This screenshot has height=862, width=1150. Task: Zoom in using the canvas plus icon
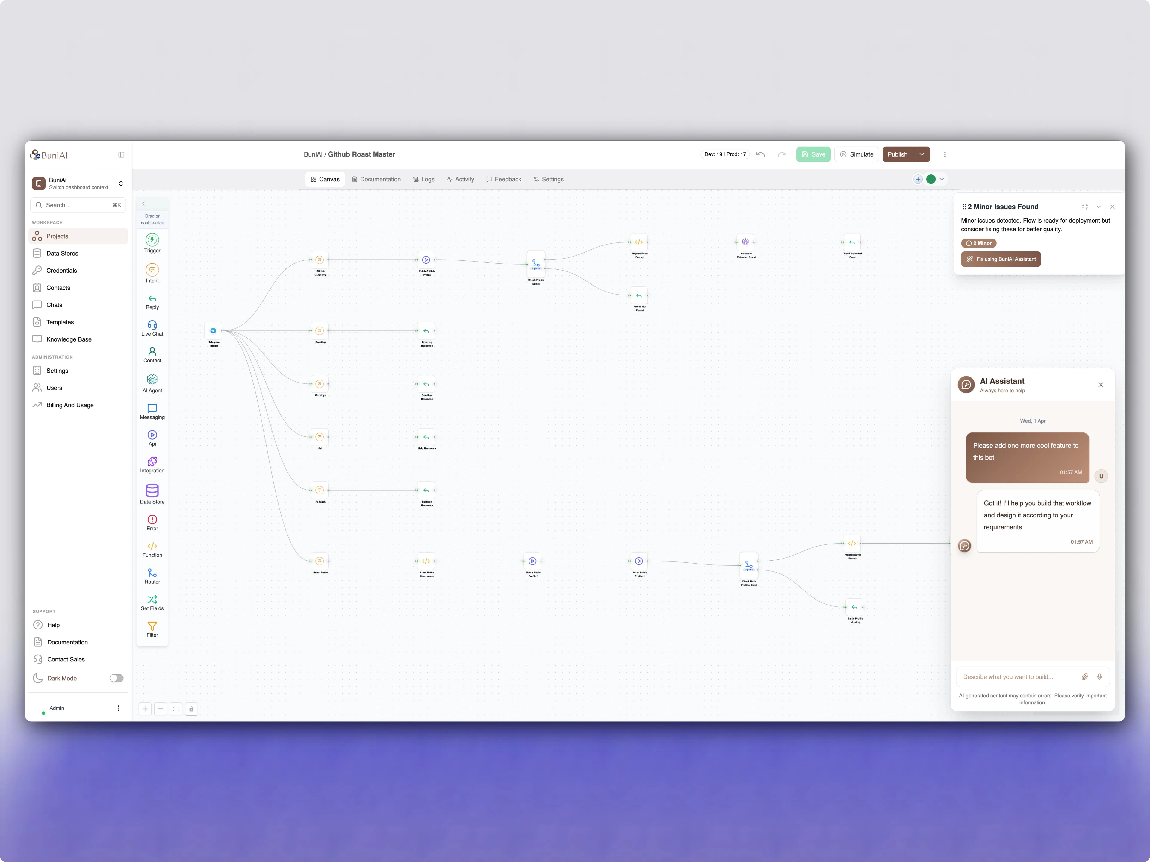[x=145, y=709]
